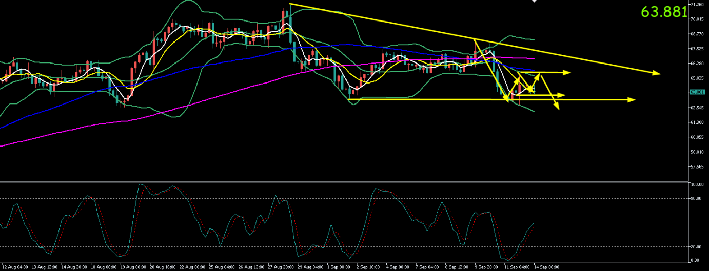
Task: Click arrowhead of the longest horizontal support arrow
Action: click(x=632, y=99)
